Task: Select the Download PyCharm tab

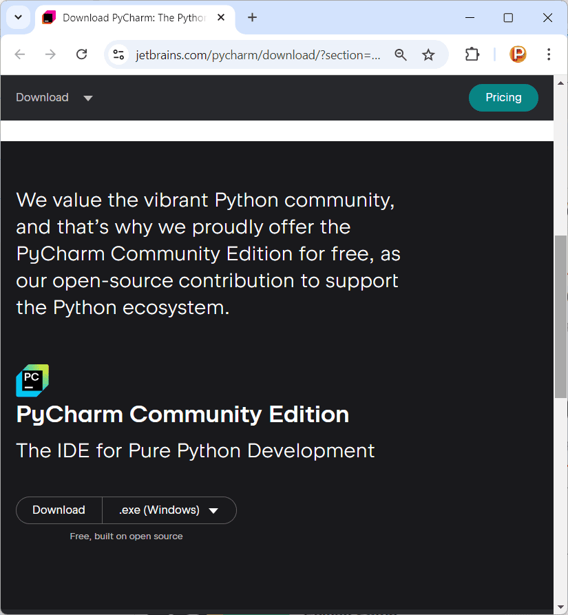Action: click(x=134, y=18)
